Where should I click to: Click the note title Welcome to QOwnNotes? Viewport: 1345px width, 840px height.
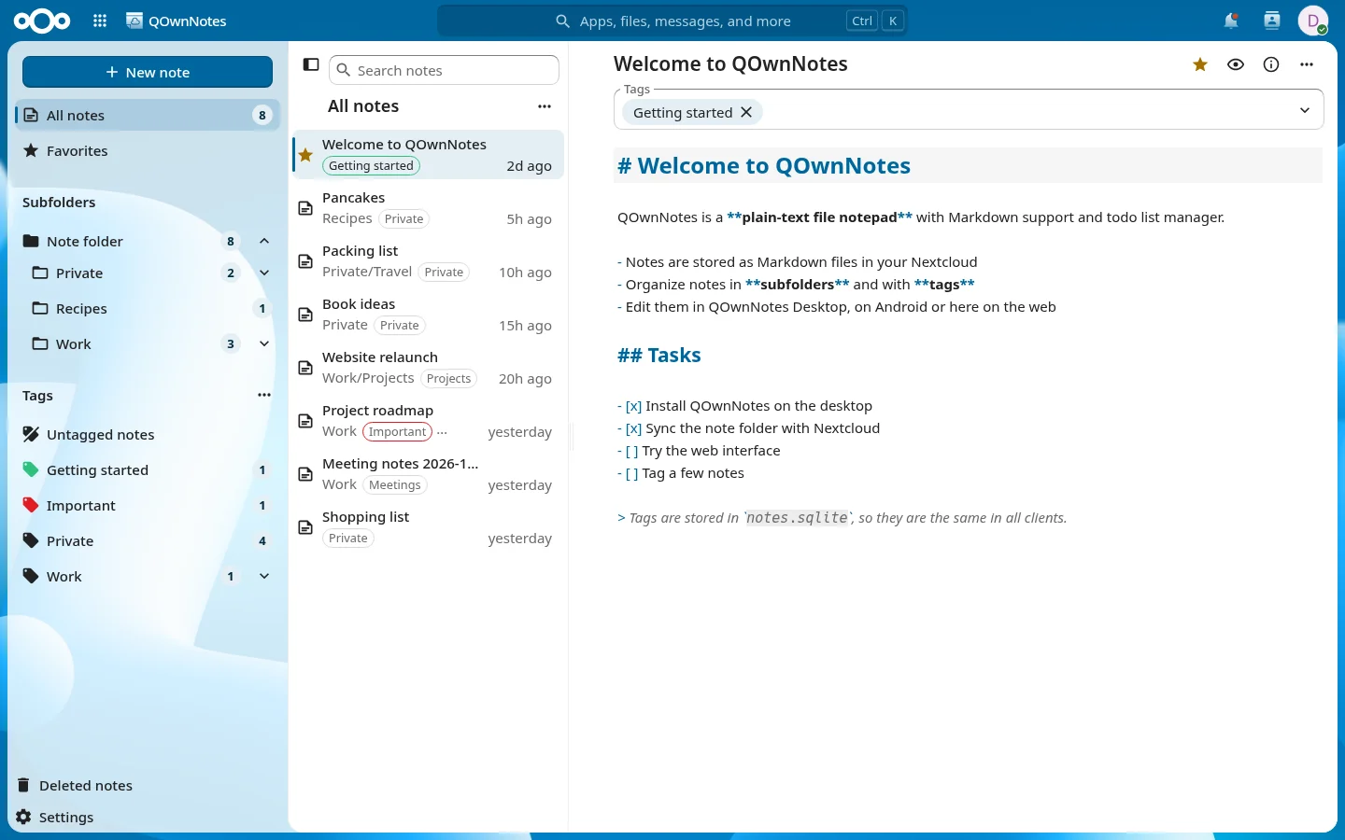[x=730, y=63]
